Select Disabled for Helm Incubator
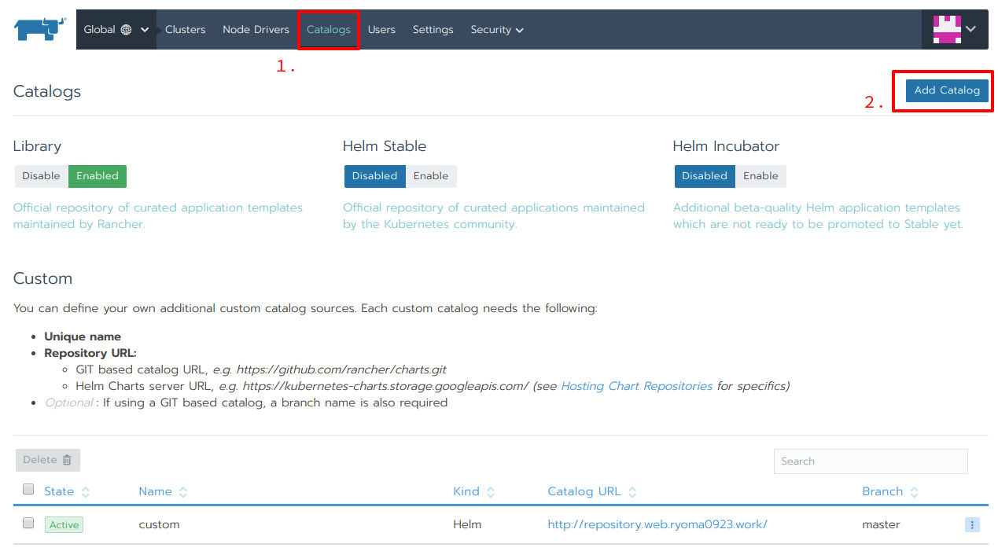The width and height of the screenshot is (998, 555). click(x=705, y=176)
